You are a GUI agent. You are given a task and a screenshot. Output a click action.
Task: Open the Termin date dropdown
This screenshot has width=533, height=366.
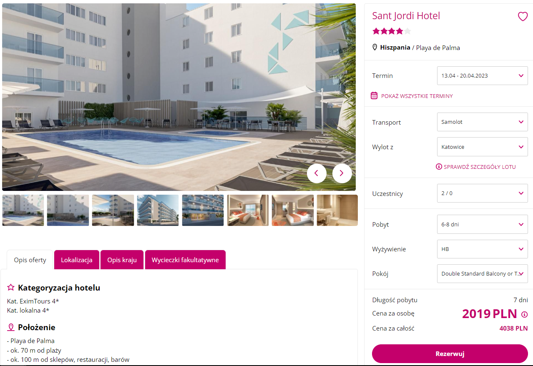(x=483, y=76)
